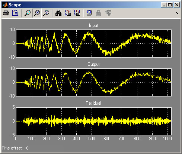Toggle the floating scope icon

[89, 13]
